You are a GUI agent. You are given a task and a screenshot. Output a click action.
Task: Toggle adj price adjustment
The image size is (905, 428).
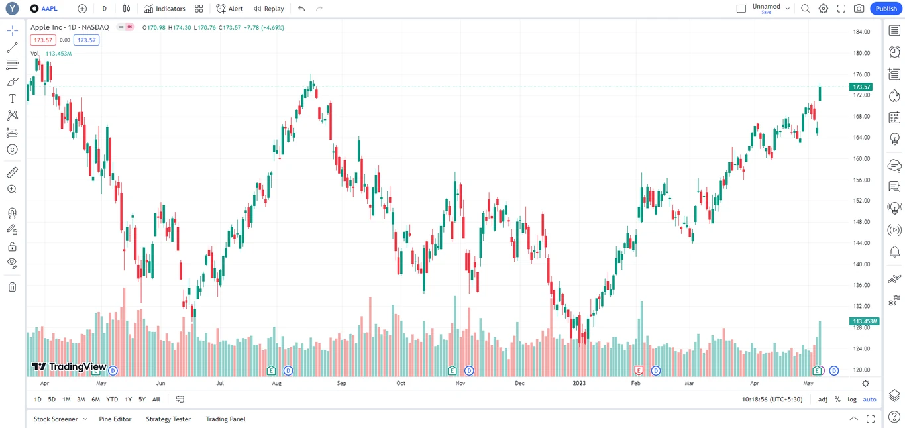[823, 400]
